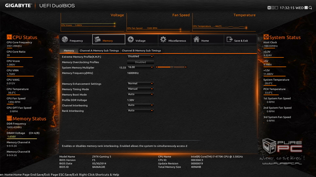Open the Voltage main tab label

(x=140, y=41)
